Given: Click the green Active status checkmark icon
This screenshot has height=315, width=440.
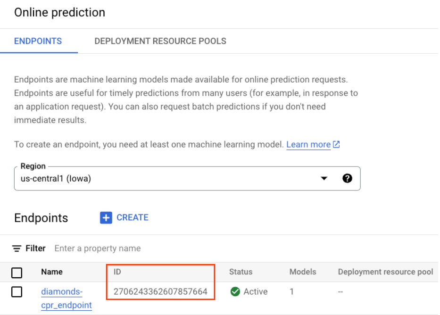Looking at the screenshot, I should 235,292.
